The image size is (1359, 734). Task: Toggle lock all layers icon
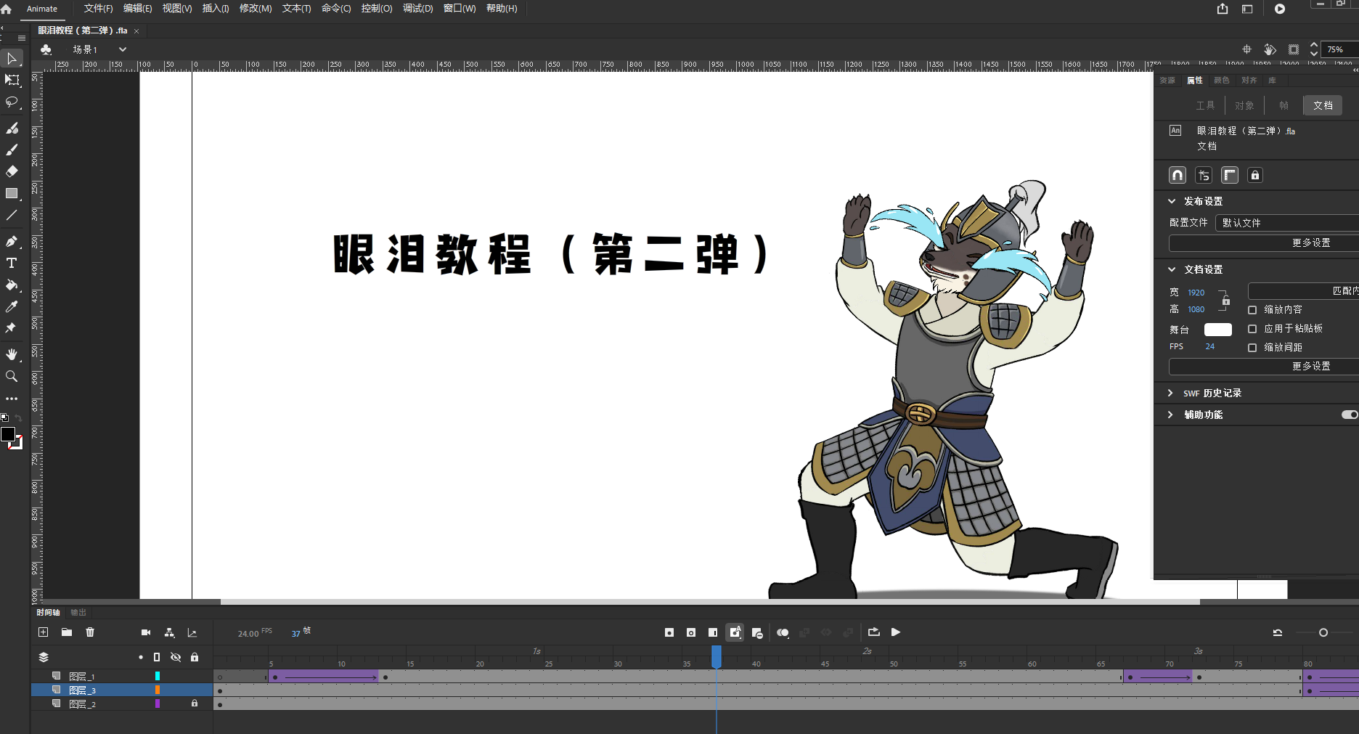(195, 657)
